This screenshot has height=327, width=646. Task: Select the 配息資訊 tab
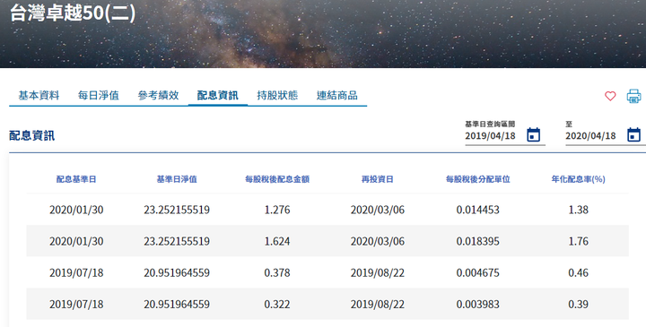(x=218, y=96)
